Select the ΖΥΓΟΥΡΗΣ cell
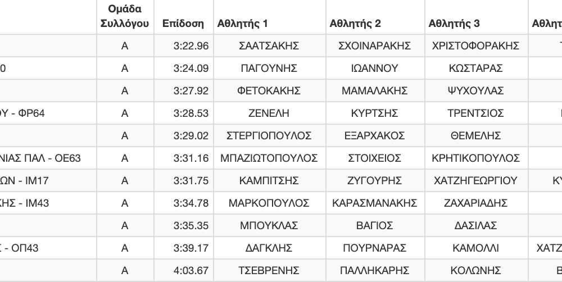Viewport: 562px width, 282px height. 375,180
